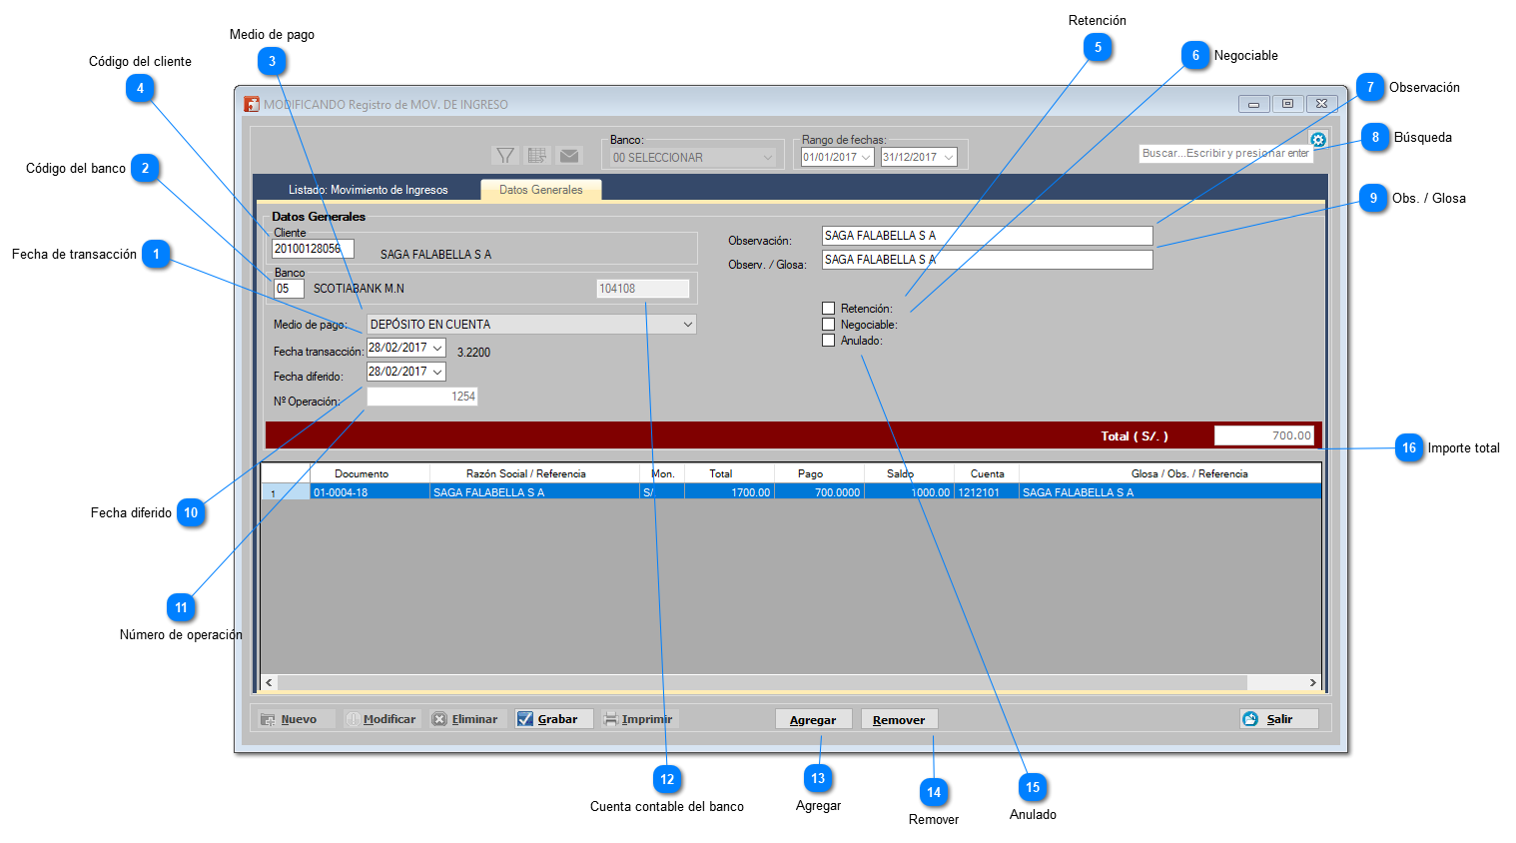
Task: Click the Cliente code field 20100128056
Action: 313,249
